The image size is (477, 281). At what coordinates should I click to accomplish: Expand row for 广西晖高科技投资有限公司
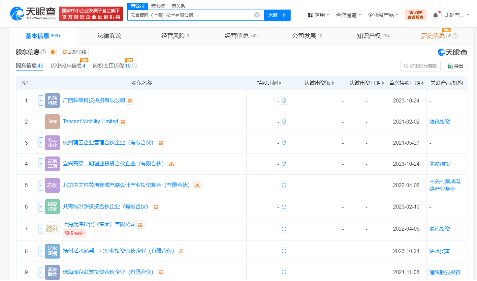pos(41,100)
